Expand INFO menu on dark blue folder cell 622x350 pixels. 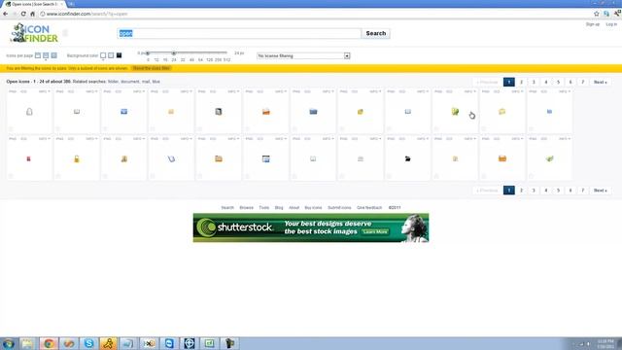tap(328, 91)
